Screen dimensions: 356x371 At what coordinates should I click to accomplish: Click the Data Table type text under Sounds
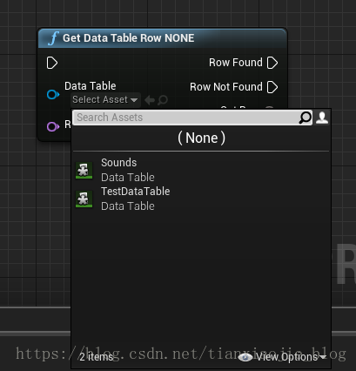[x=128, y=178]
